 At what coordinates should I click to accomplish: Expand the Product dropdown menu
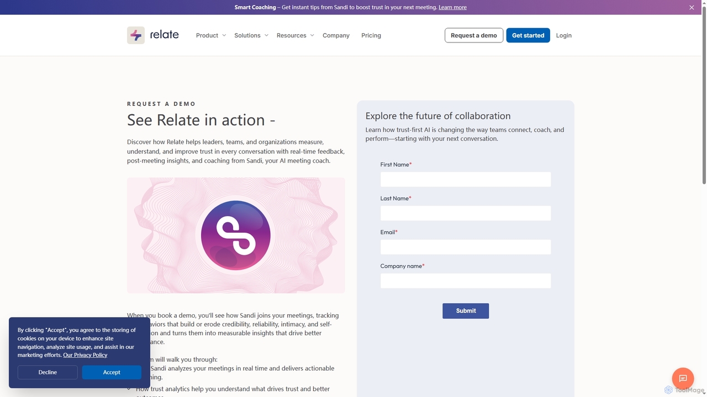[x=211, y=35]
